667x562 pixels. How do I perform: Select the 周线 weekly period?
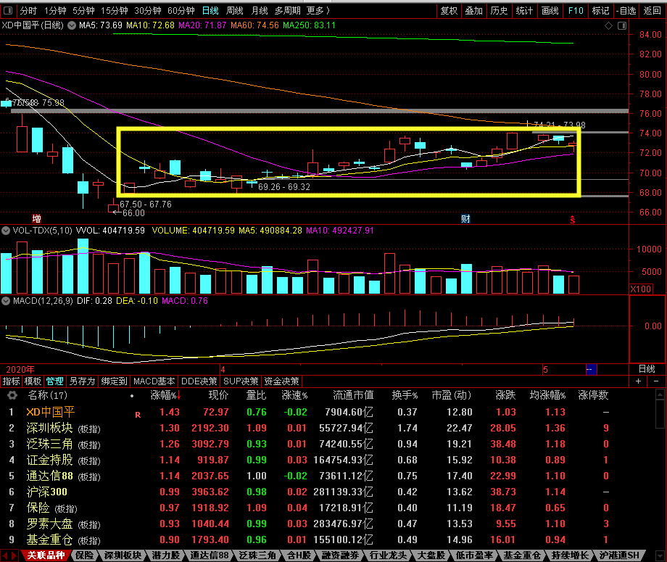pos(235,10)
